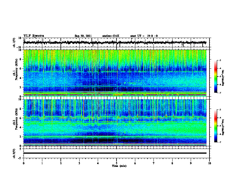Click the "10" tick on the time axis

(x=209, y=163)
